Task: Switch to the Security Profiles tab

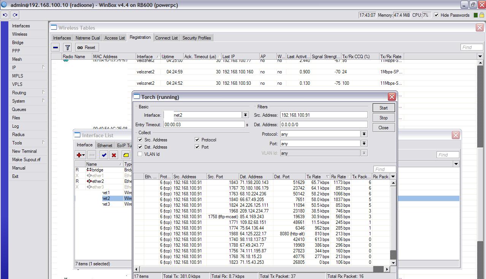Action: pyautogui.click(x=196, y=38)
